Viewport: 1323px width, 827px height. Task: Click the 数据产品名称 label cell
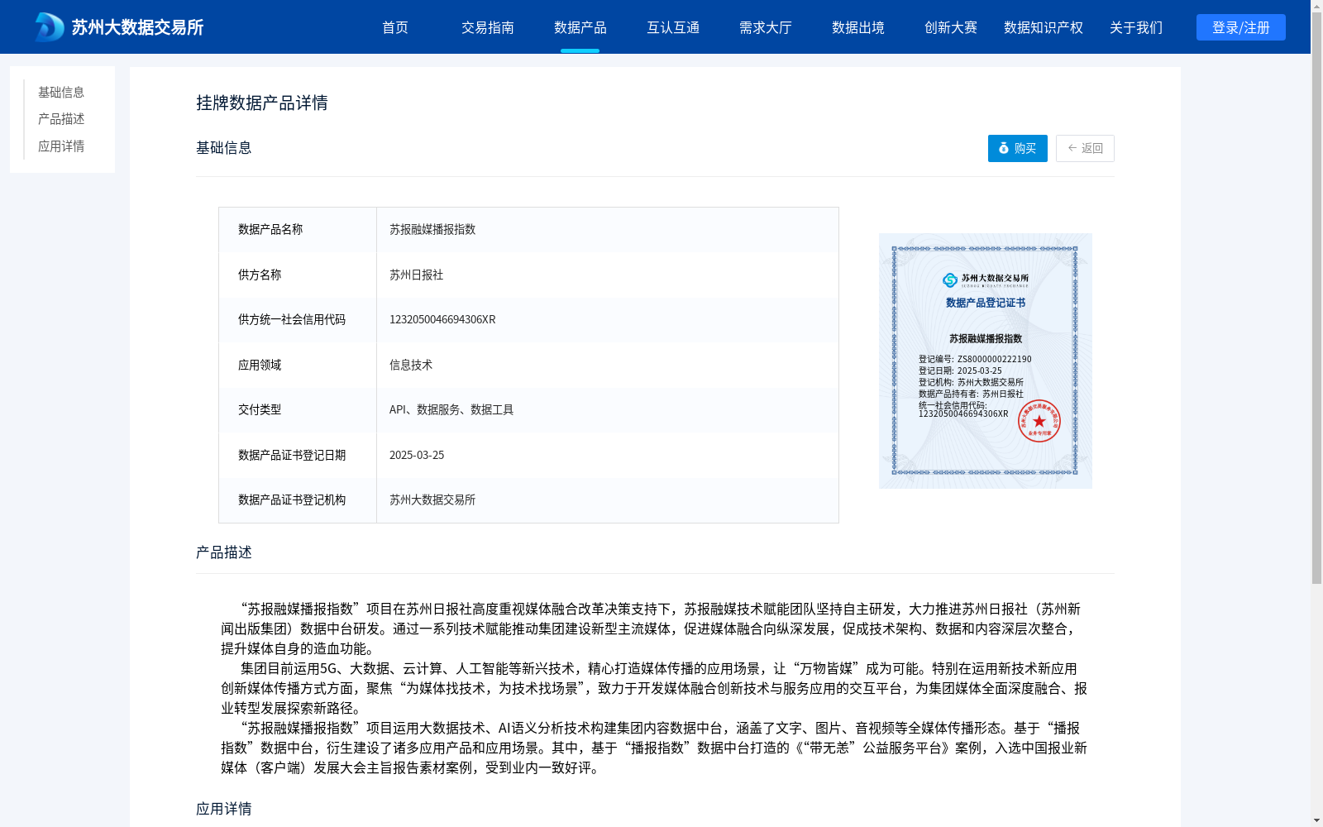click(298, 229)
